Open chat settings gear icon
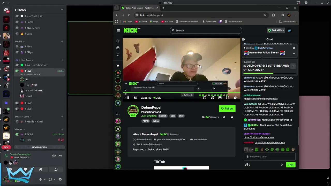The image size is (331, 186). 282,165
